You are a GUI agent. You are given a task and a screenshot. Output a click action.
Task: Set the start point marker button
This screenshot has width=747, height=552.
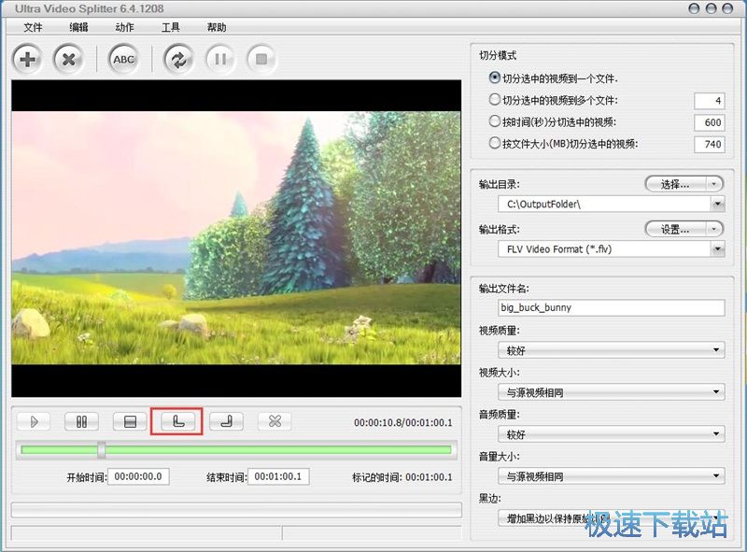[178, 421]
